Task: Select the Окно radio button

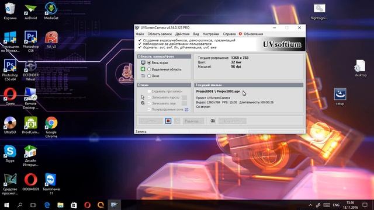Action: tap(149, 76)
